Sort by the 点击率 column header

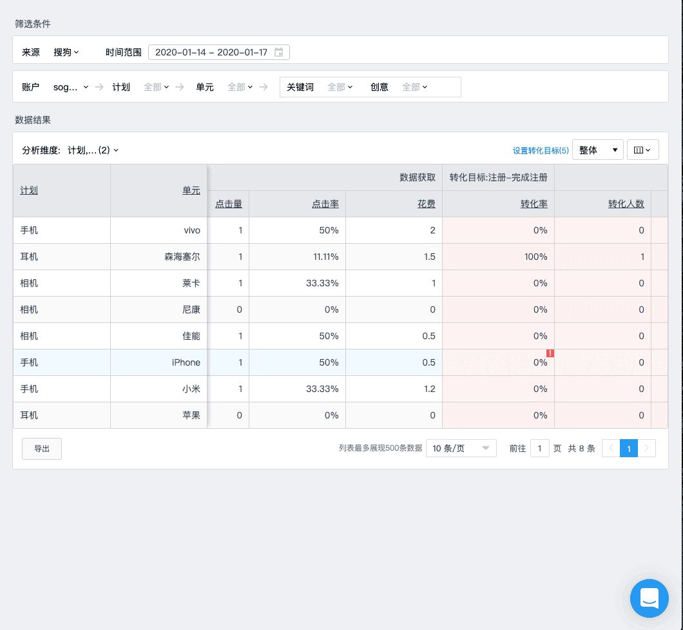click(325, 204)
